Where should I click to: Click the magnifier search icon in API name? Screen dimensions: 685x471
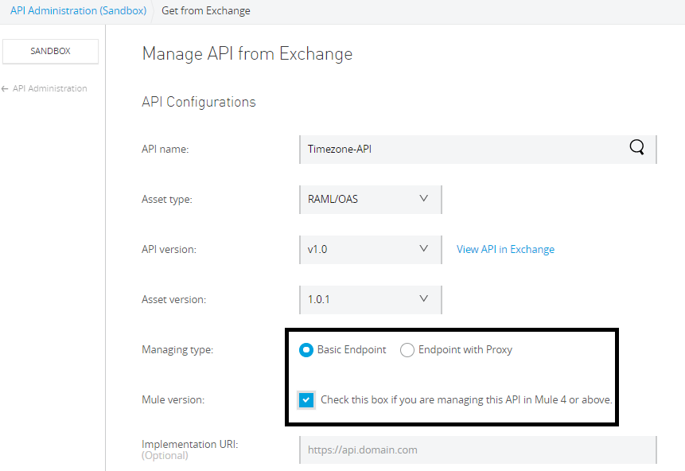[636, 148]
